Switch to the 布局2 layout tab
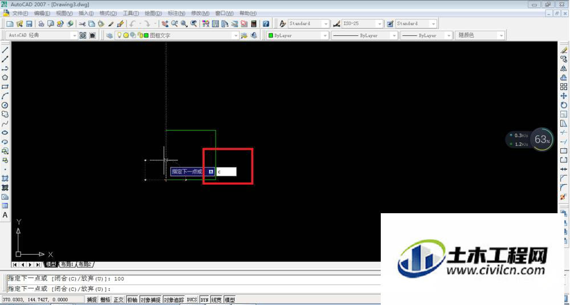 coord(85,265)
